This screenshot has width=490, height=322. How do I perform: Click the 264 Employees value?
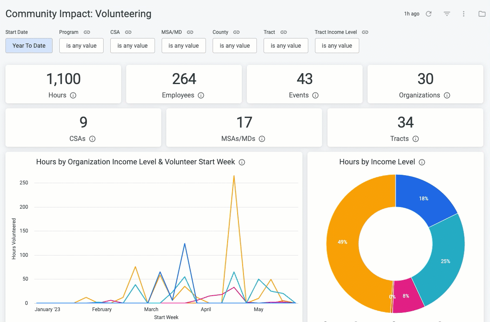tap(184, 79)
